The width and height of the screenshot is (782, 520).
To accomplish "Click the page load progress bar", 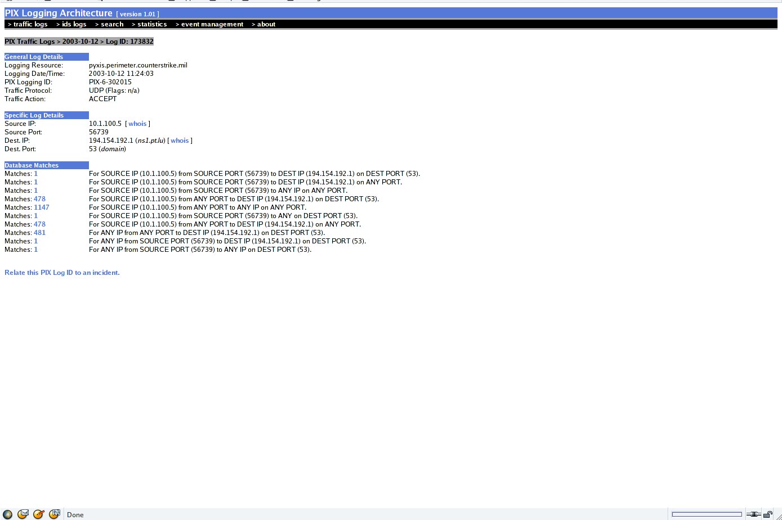I will 707,514.
